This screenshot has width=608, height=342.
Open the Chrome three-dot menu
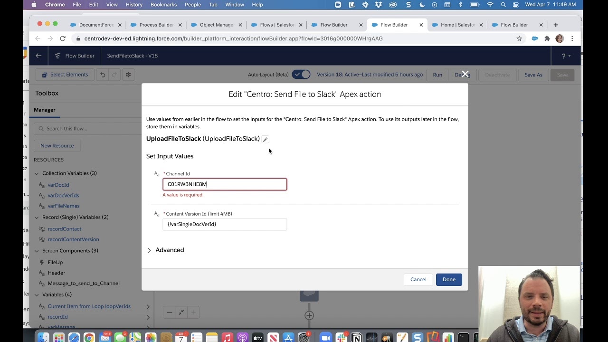click(572, 38)
